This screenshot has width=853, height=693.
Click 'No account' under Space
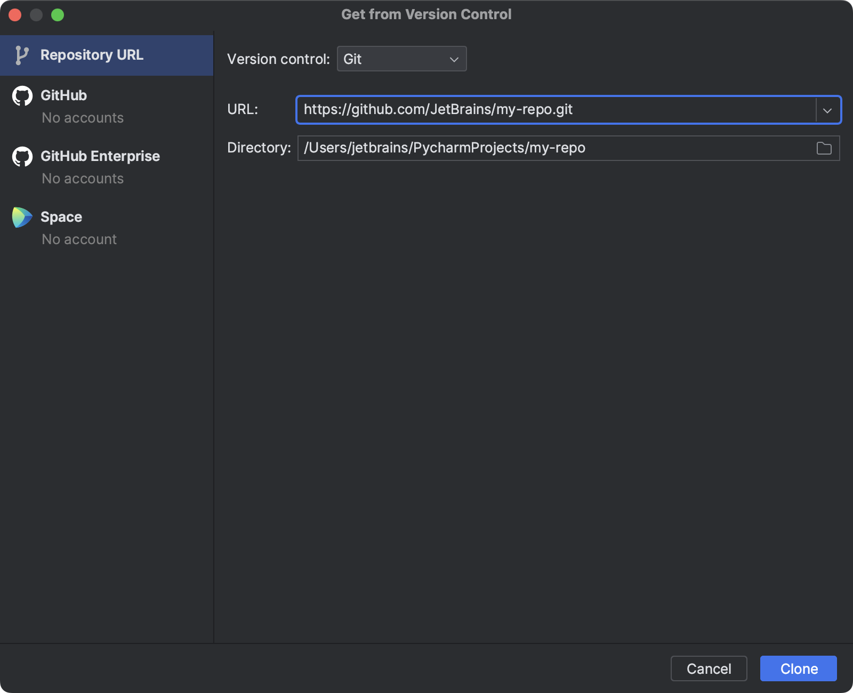pos(79,239)
